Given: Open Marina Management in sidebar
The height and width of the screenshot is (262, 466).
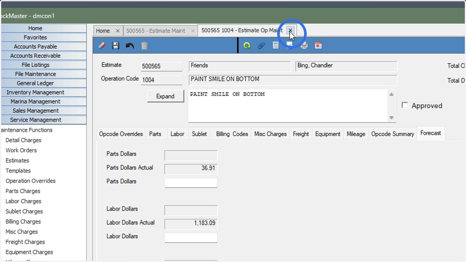Looking at the screenshot, I should click(43, 101).
